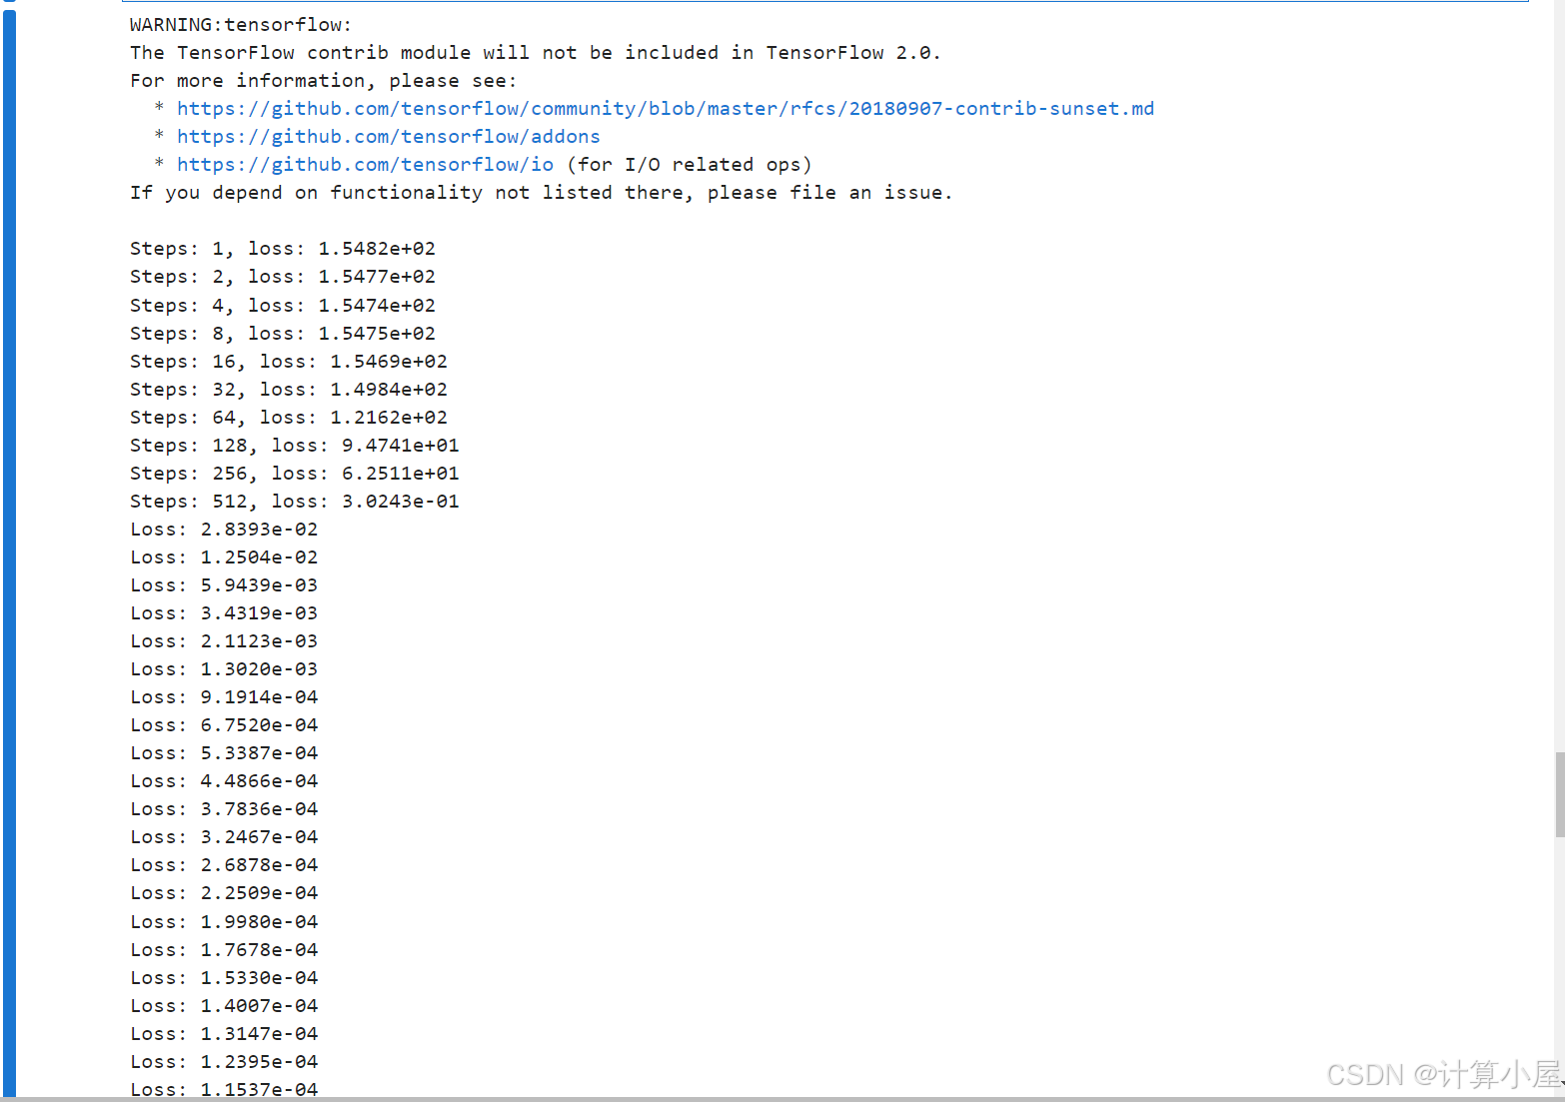Select the line 'Loss: 1.2395e-04'
This screenshot has height=1102, width=1565.
[x=224, y=1062]
